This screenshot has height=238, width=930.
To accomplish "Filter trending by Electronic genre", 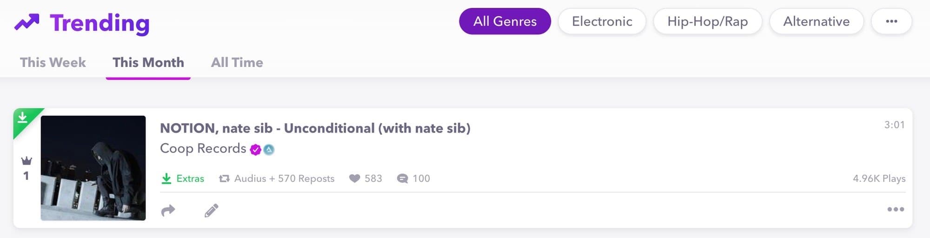I will pyautogui.click(x=602, y=21).
